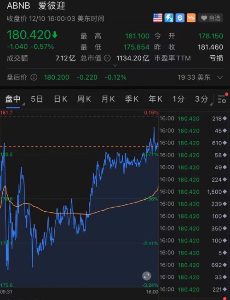Select the 1分 chart tab
230x300 pixels.
pyautogui.click(x=178, y=99)
